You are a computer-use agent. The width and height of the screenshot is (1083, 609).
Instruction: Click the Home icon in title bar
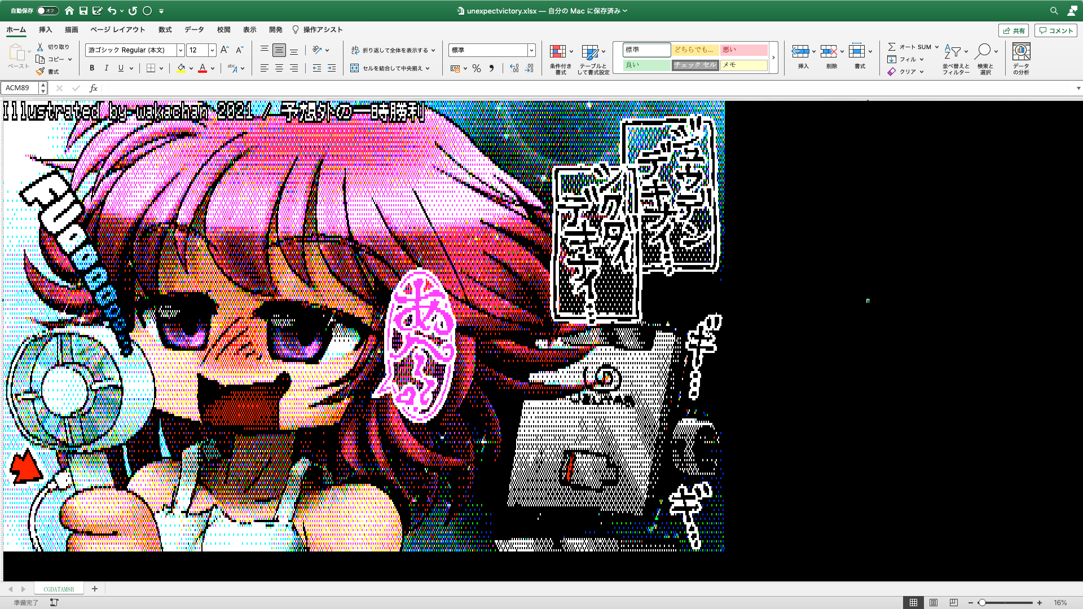tap(69, 11)
